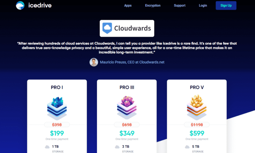
Task: Click the cloud icon beside 3 TB storage
Action: (117, 147)
